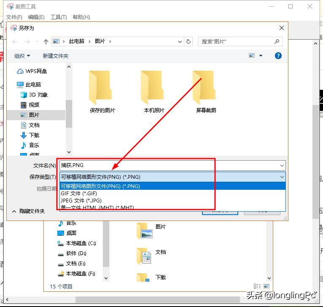Viewport: 323px width, 307px height.
Task: Open 文档 folder in background explorer
Action: [151, 256]
